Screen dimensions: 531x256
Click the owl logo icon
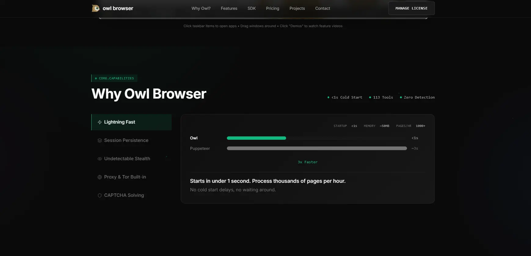(x=96, y=8)
